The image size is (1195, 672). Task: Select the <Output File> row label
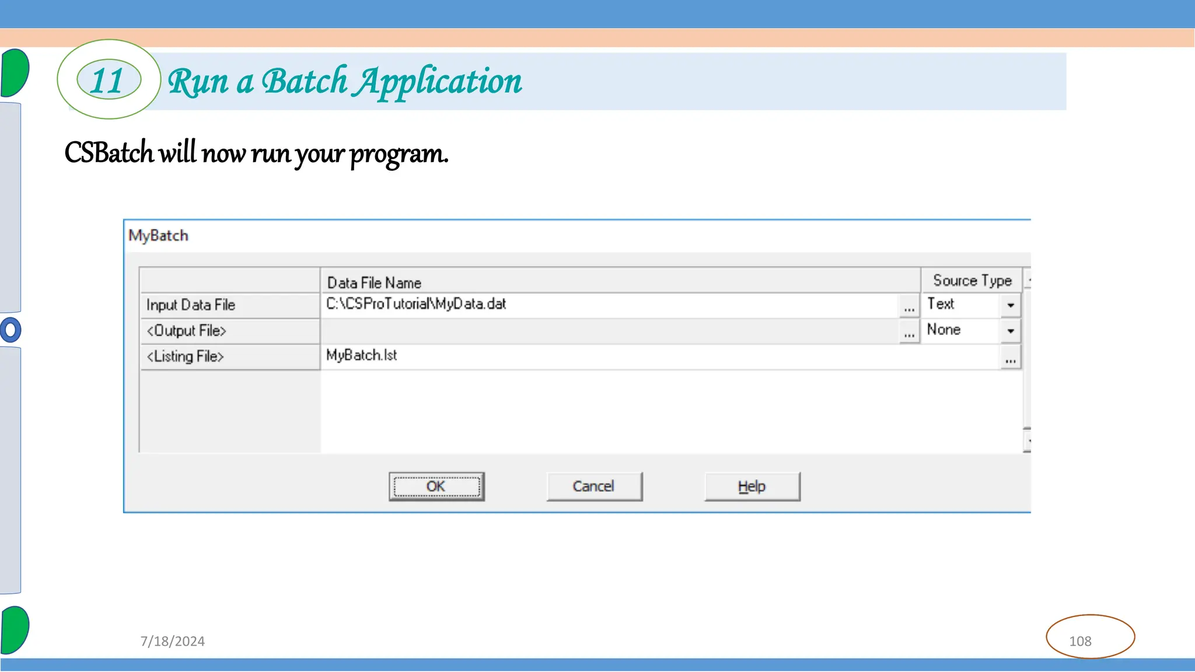pos(230,331)
